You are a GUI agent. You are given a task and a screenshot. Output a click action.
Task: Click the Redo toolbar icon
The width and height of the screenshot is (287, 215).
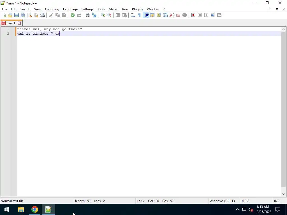click(79, 15)
